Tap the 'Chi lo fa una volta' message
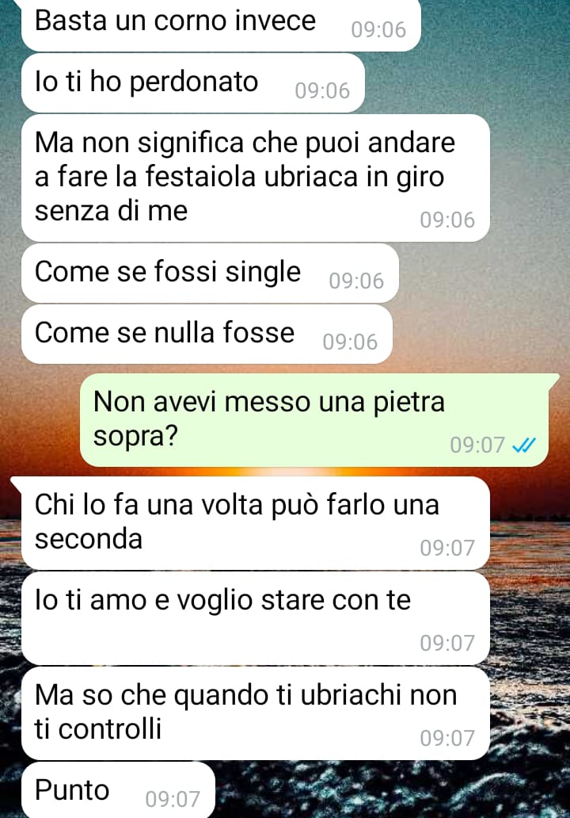The image size is (570, 818). click(x=255, y=522)
